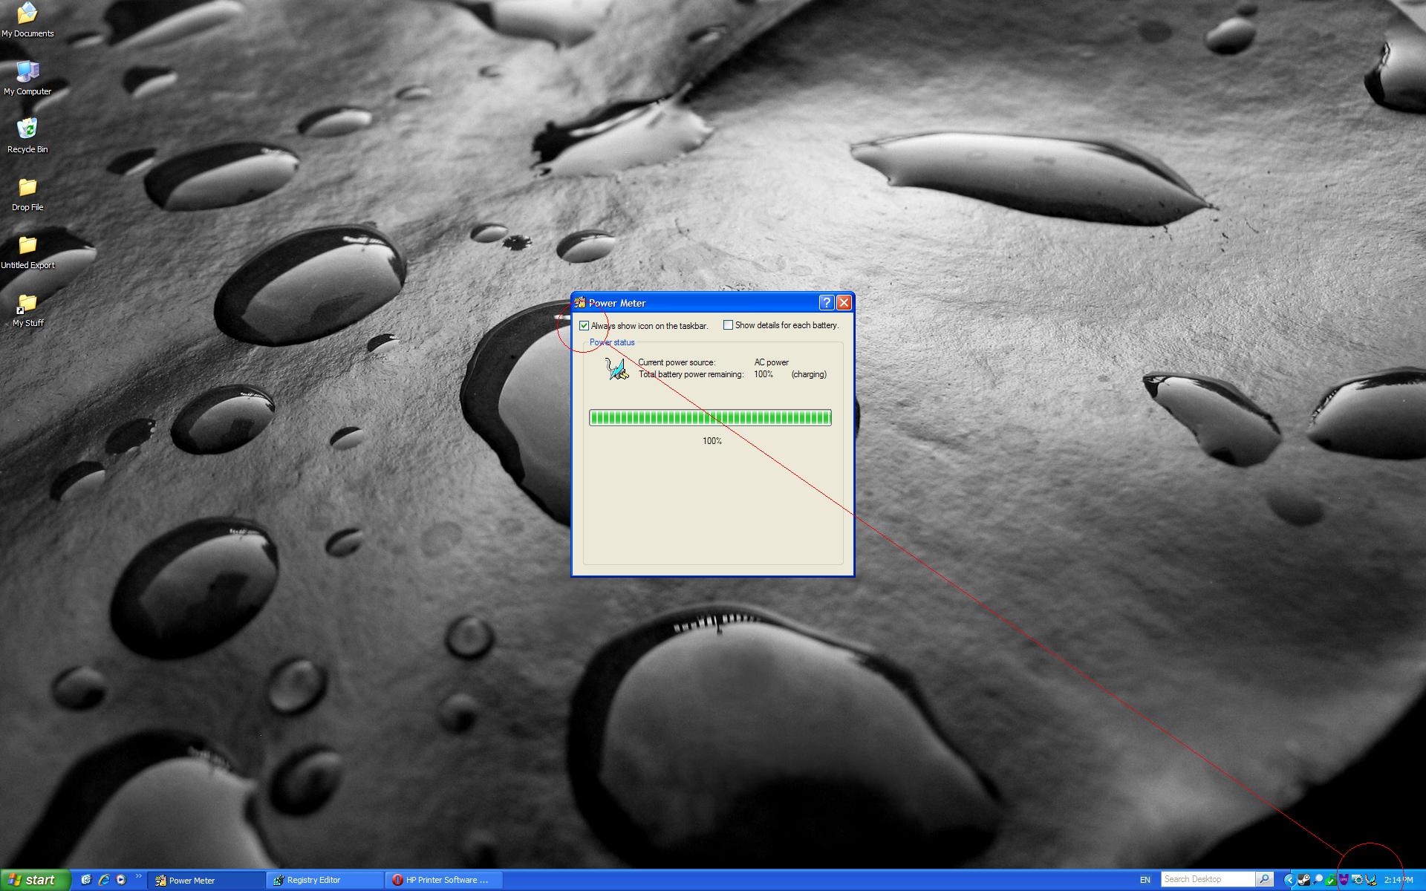
Task: Expand the quick launch overflow chevron
Action: (x=138, y=877)
